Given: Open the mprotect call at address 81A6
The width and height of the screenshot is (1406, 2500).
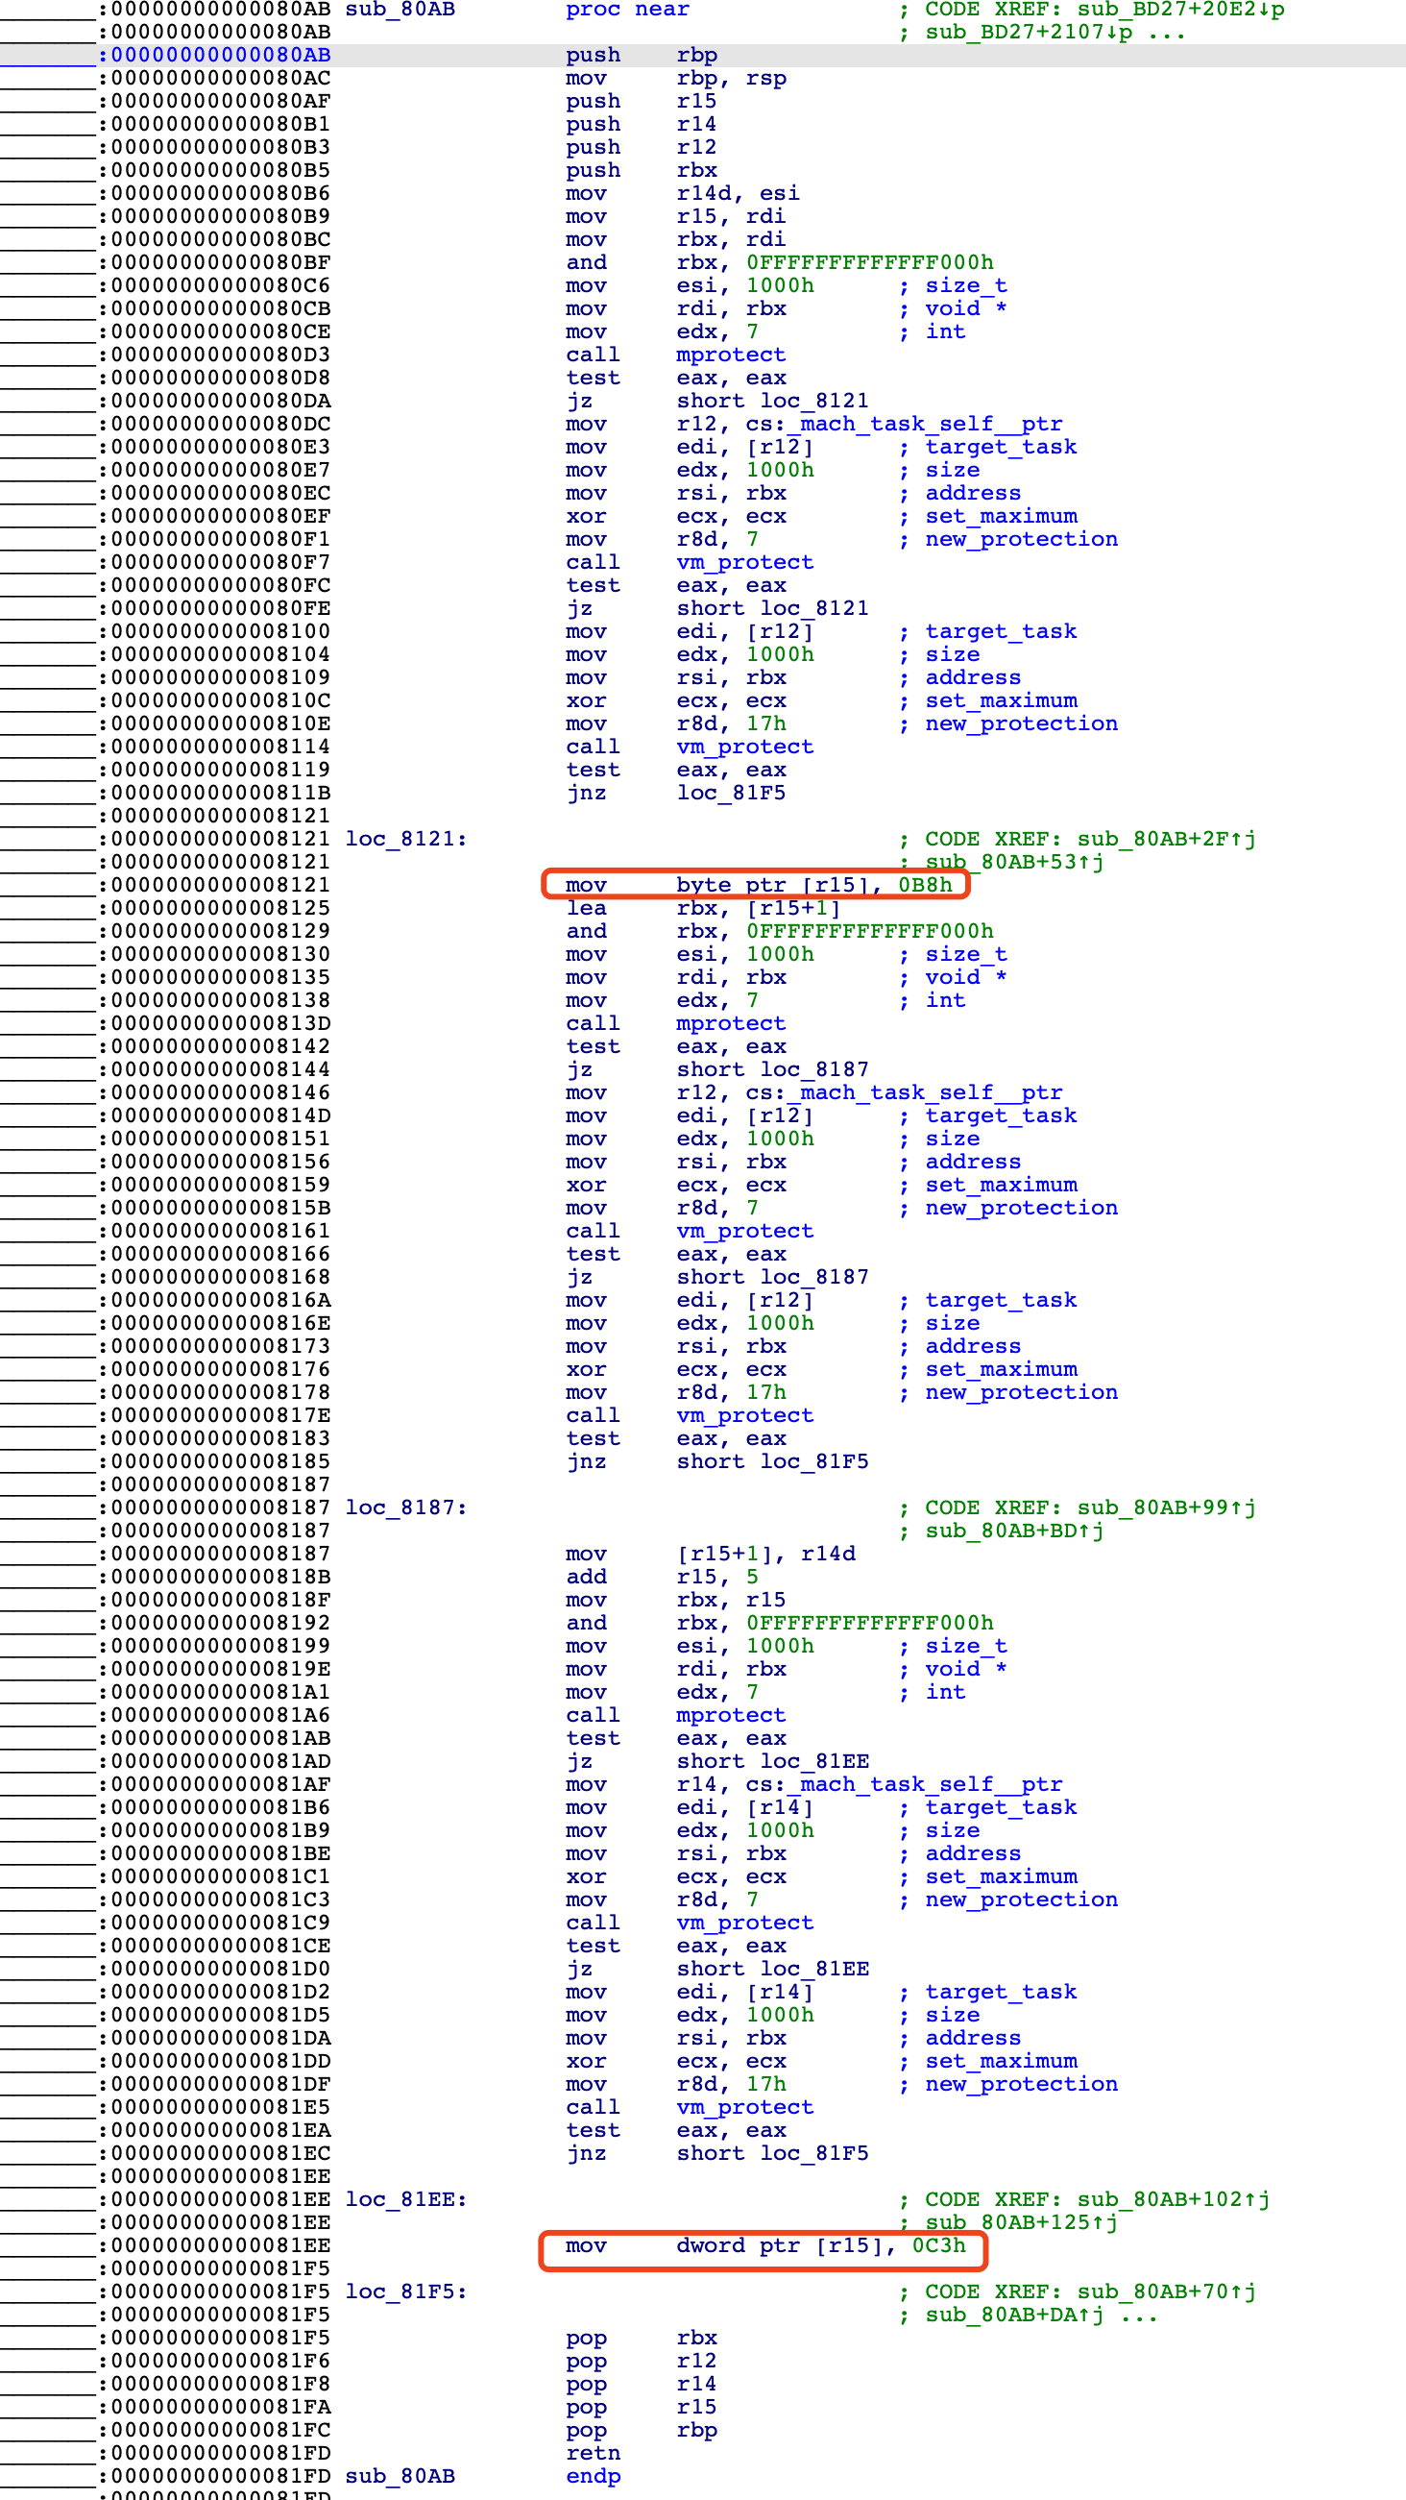Looking at the screenshot, I should [731, 1716].
